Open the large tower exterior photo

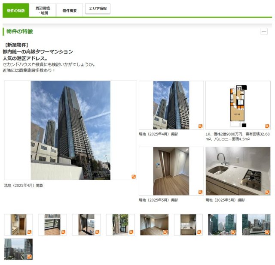click(x=70, y=130)
